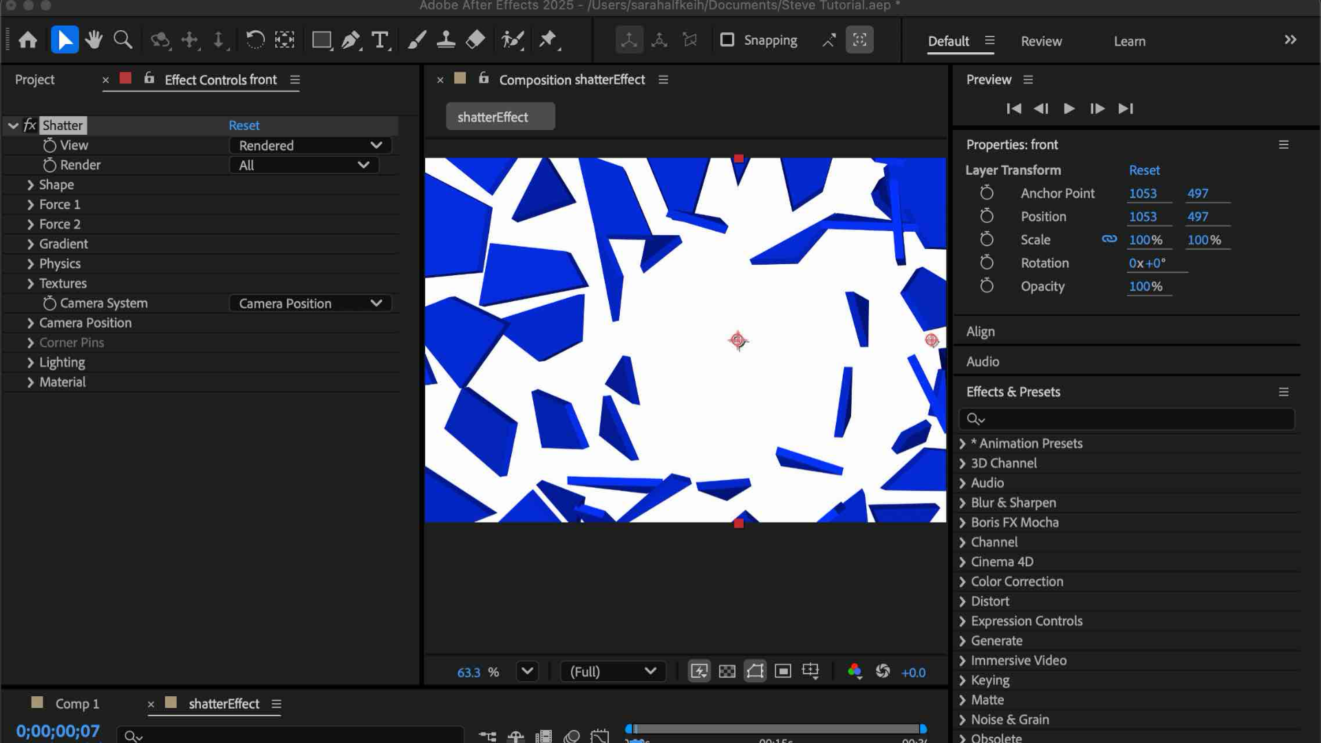Open the View dropdown set to Rendered
Image resolution: width=1321 pixels, height=743 pixels.
(x=310, y=145)
